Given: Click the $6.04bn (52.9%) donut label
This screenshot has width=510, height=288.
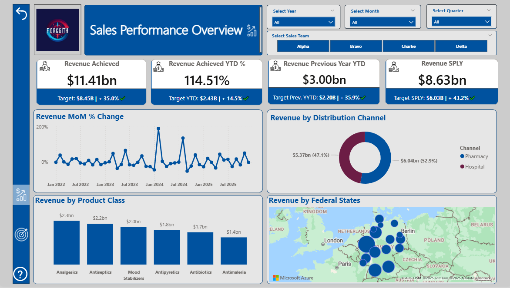Looking at the screenshot, I should coord(419,161).
